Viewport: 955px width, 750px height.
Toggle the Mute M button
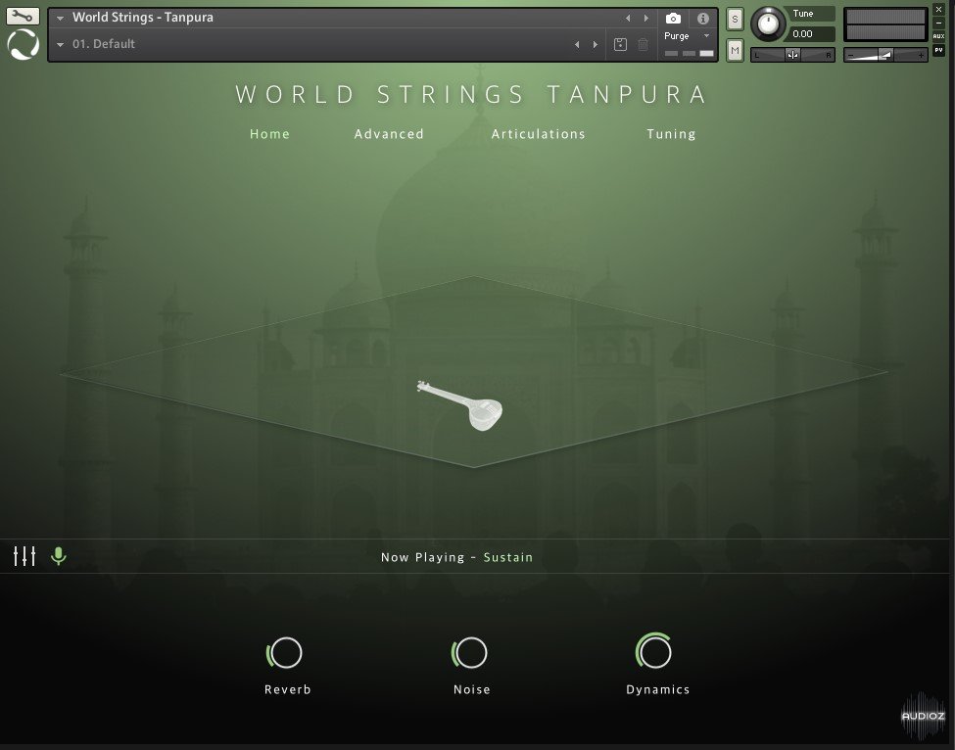click(735, 50)
